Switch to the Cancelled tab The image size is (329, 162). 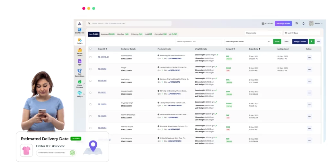click(161, 34)
